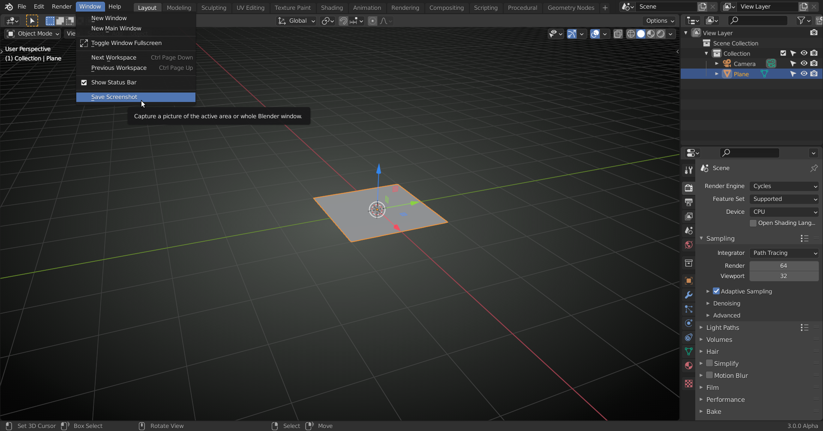Open the World properties tab

(689, 245)
